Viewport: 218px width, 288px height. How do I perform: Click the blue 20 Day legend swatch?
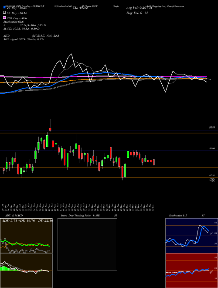click(x=4, y=7)
